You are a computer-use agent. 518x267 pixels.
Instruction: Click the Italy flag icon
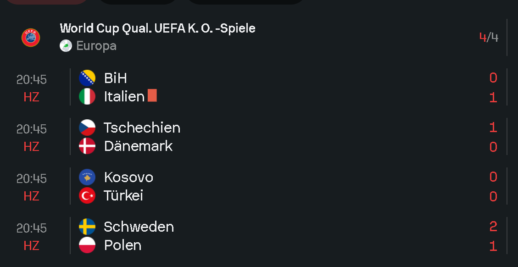[87, 97]
